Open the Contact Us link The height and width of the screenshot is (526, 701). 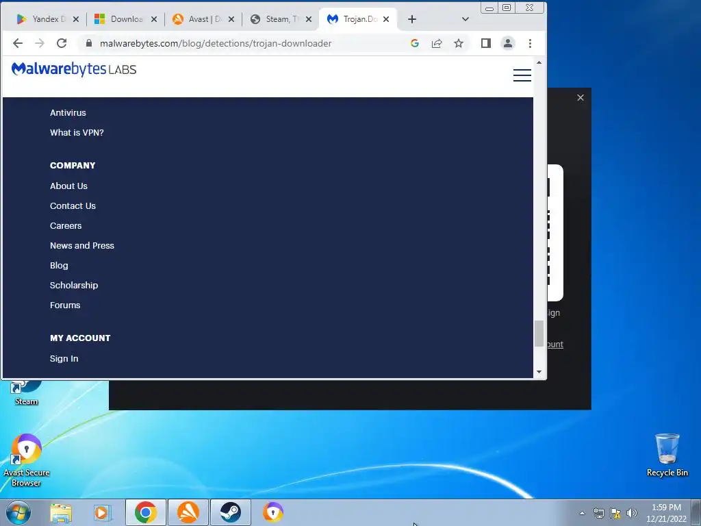pyautogui.click(x=73, y=205)
